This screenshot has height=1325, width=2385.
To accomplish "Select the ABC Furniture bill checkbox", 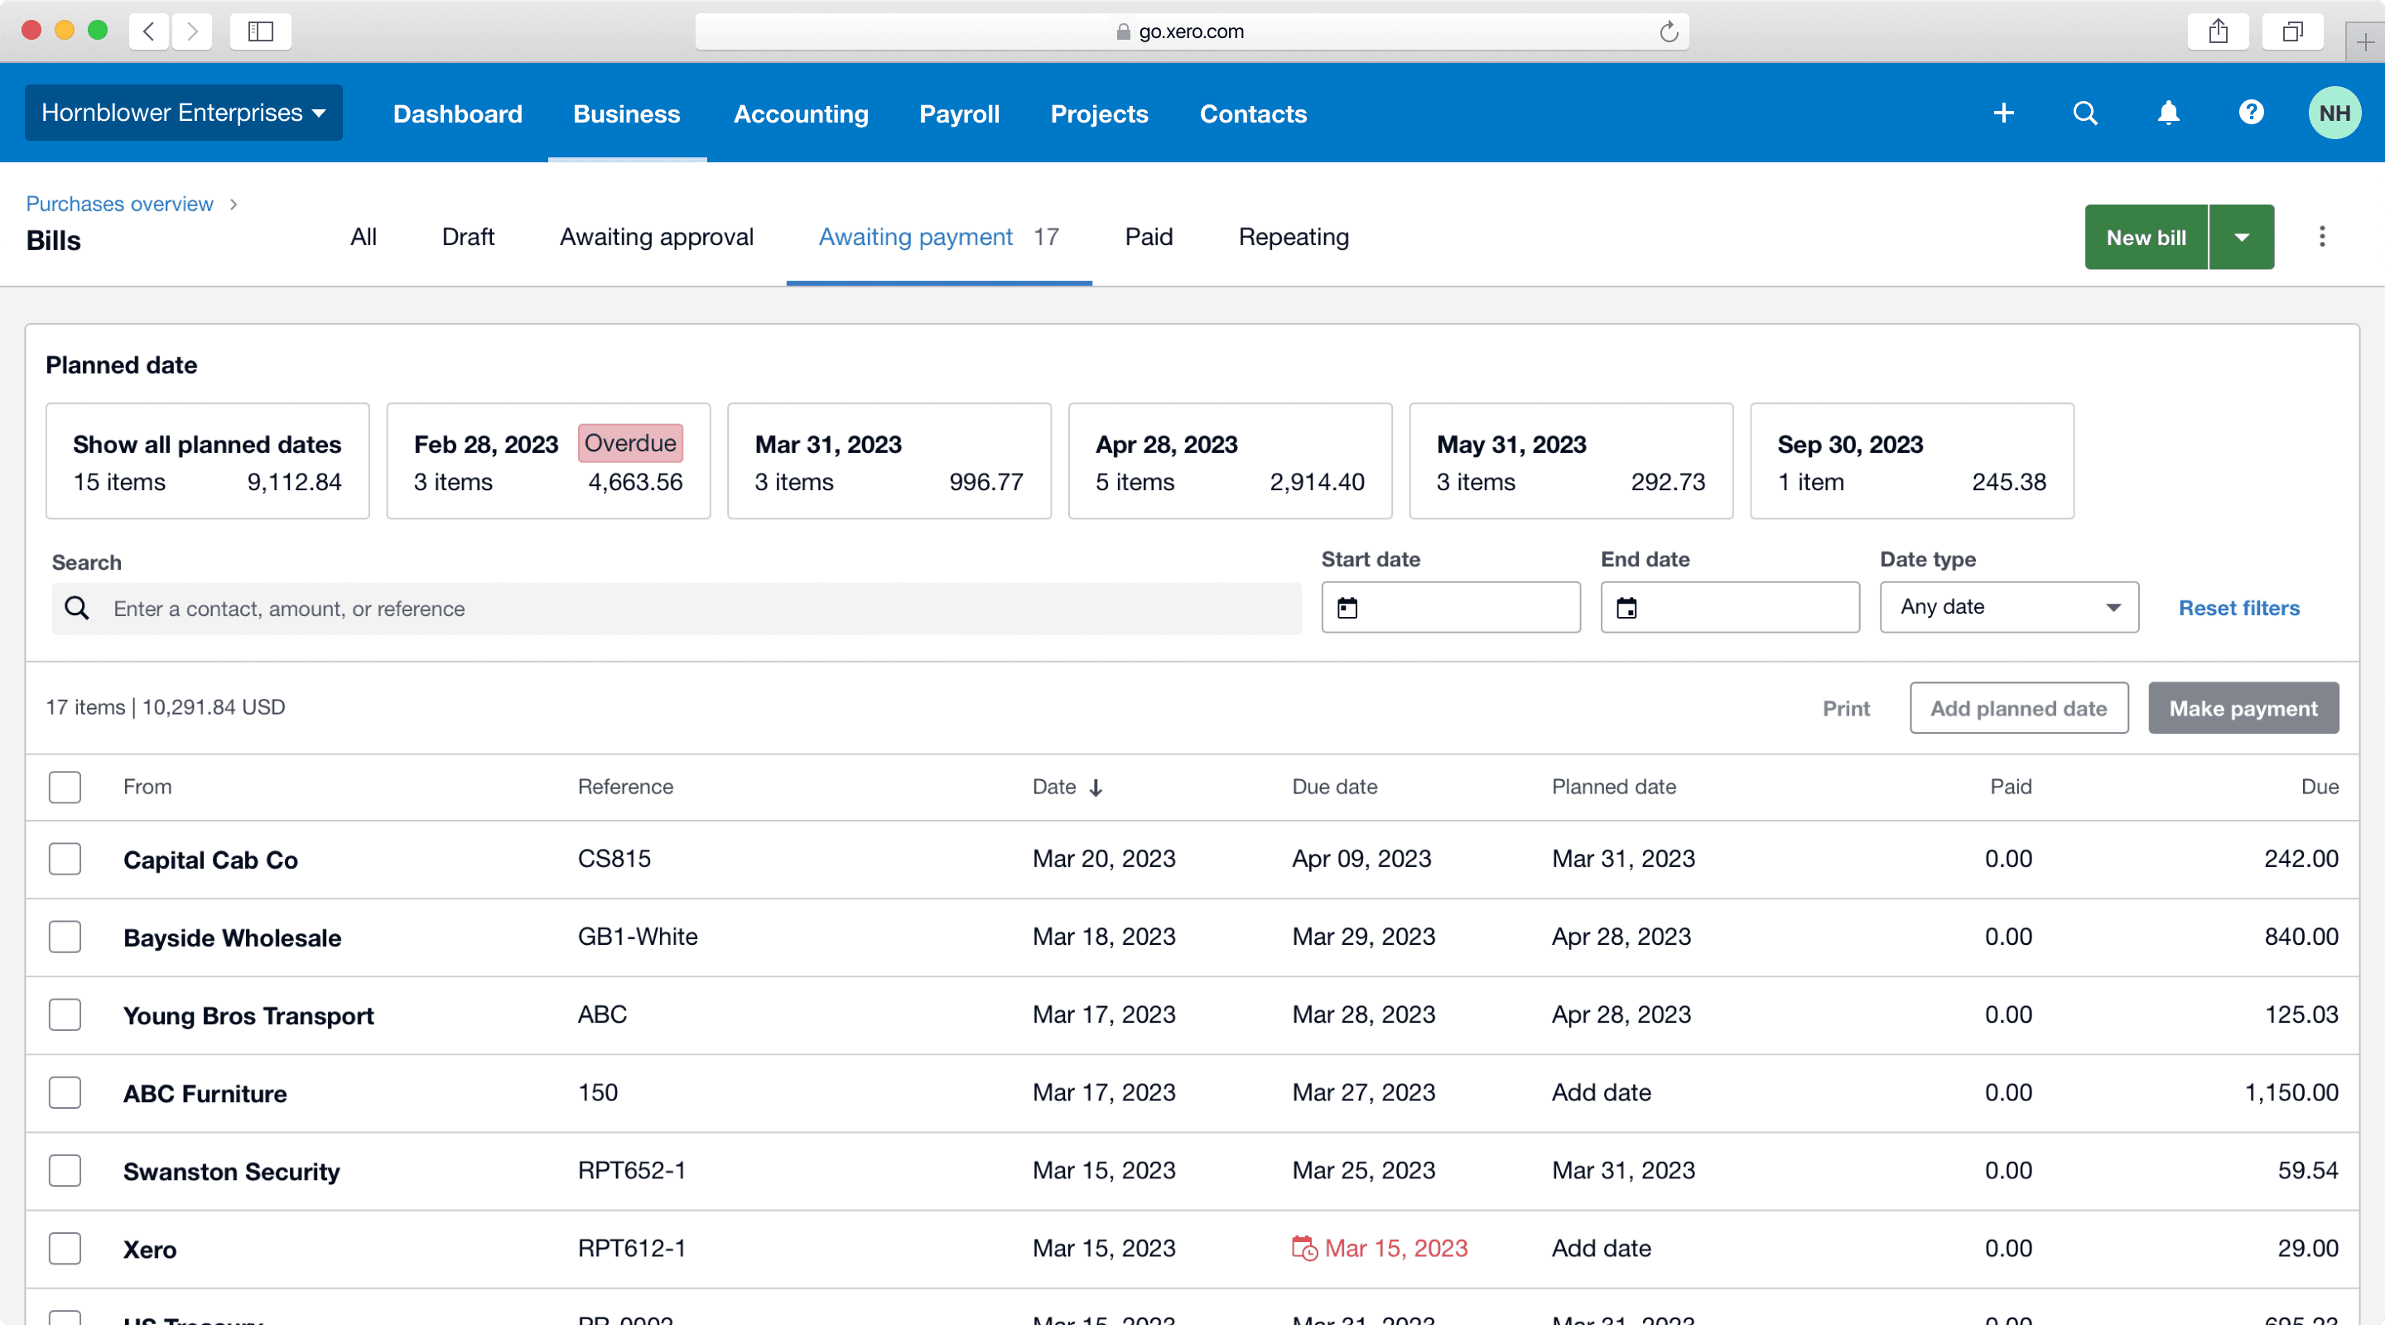I will [65, 1092].
